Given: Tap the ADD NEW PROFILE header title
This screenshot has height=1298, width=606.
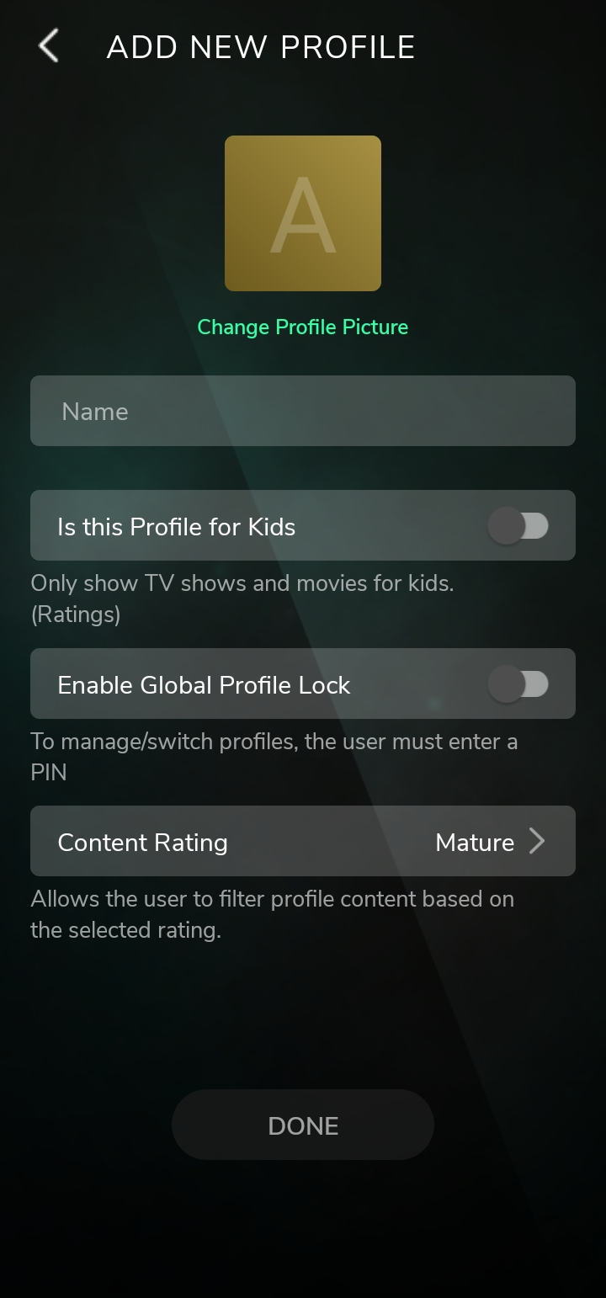Looking at the screenshot, I should click(261, 47).
